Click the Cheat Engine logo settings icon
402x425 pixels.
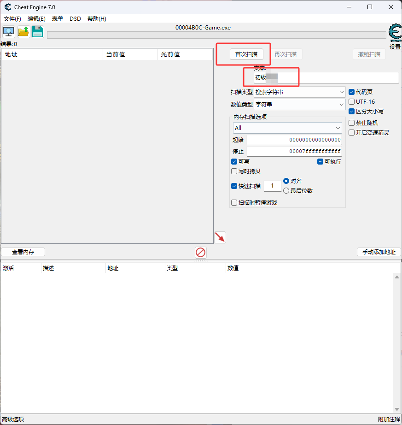[395, 33]
